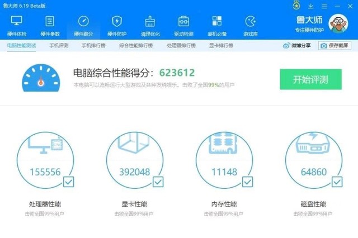
Task: Open 装机必备 essential apps grid
Action: click(217, 26)
